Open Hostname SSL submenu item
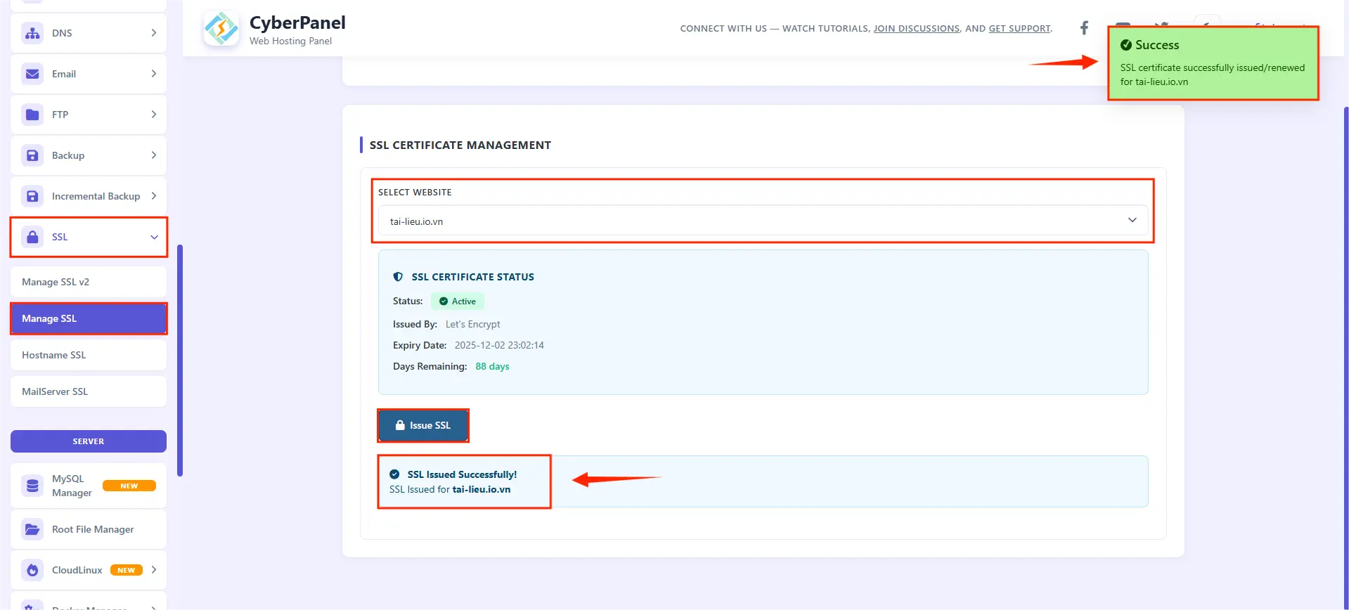 coord(89,355)
